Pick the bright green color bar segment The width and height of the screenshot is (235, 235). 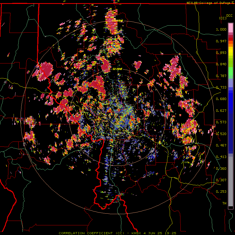231,71
